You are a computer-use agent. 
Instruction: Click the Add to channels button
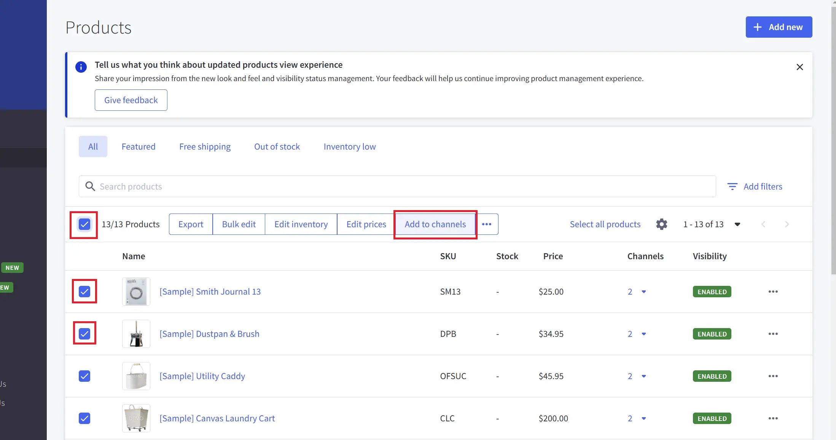click(435, 224)
